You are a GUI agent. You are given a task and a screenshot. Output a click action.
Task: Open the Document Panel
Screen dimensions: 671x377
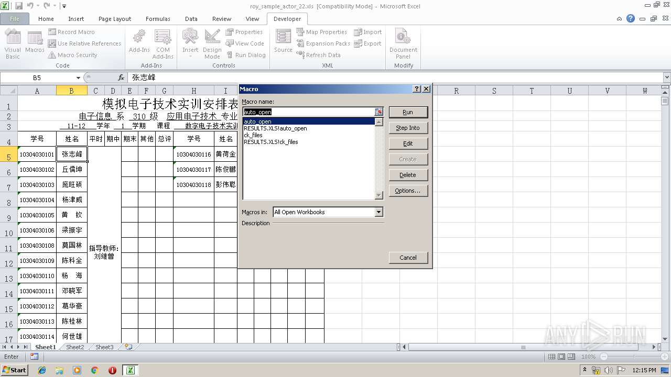(403, 44)
